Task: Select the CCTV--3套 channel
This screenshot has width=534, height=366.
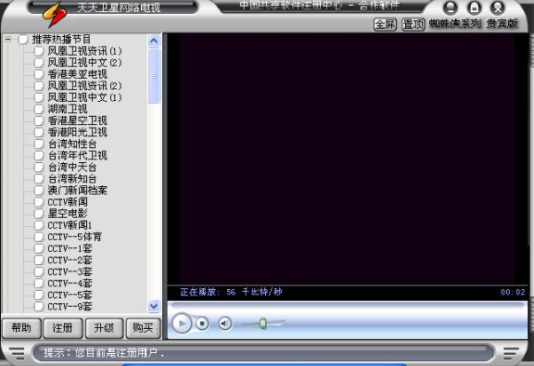Action: [70, 271]
